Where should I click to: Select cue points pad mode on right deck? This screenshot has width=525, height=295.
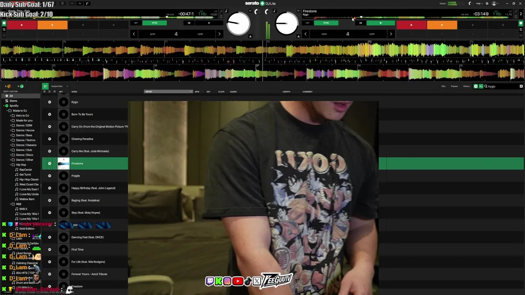(x=521, y=23)
